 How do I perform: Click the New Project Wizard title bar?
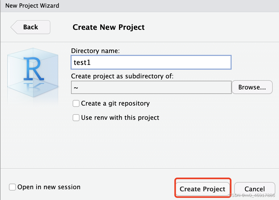(x=32, y=6)
